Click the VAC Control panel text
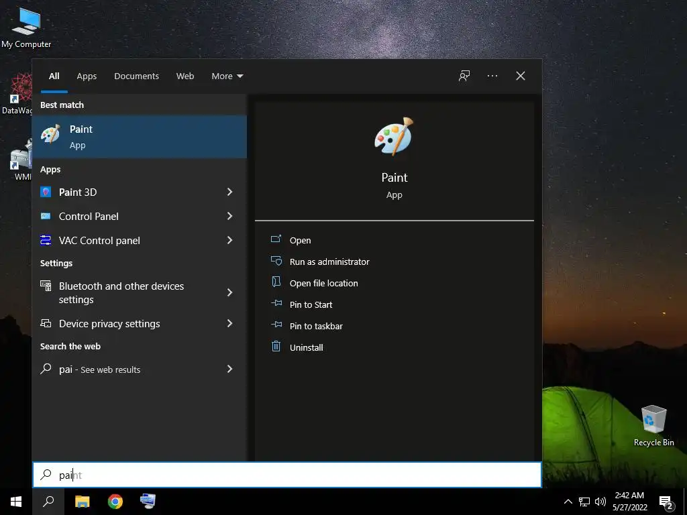Image resolution: width=687 pixels, height=515 pixels. coord(99,240)
